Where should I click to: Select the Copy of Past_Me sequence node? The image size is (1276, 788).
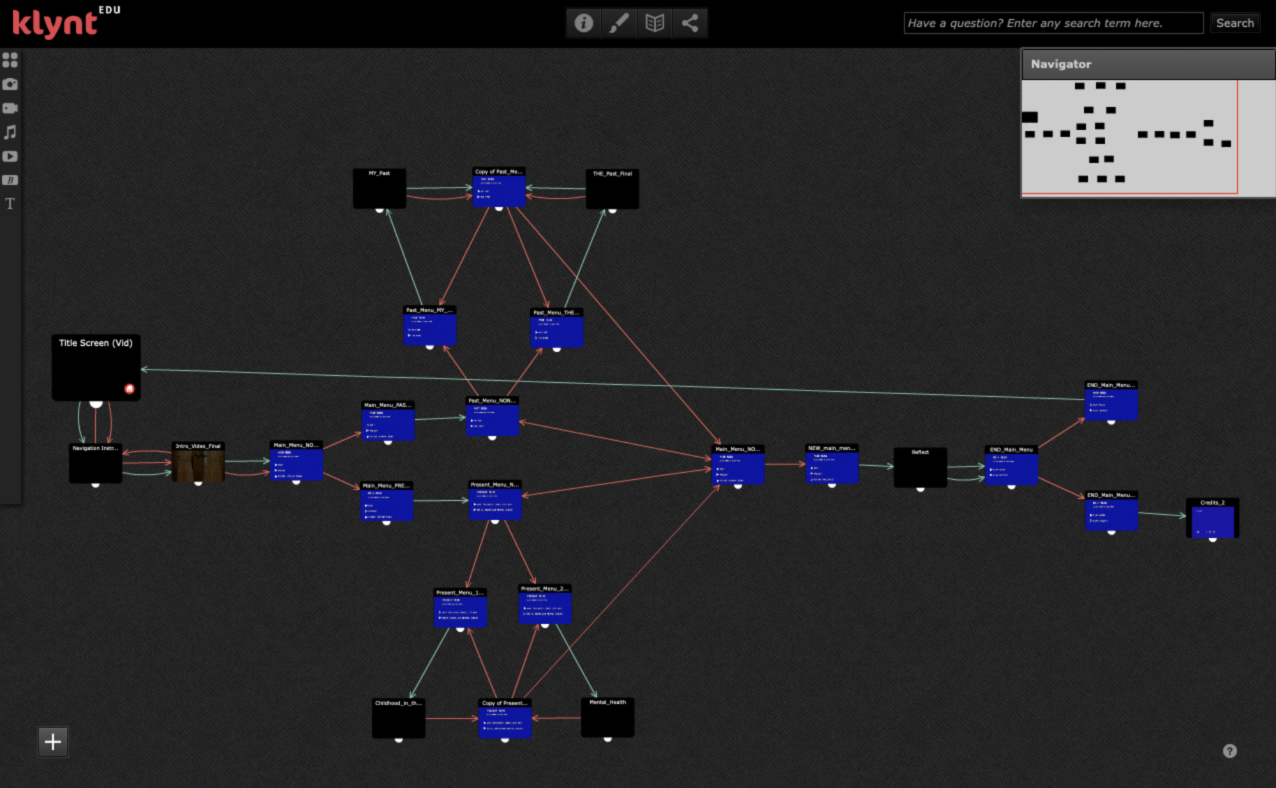pos(499,187)
